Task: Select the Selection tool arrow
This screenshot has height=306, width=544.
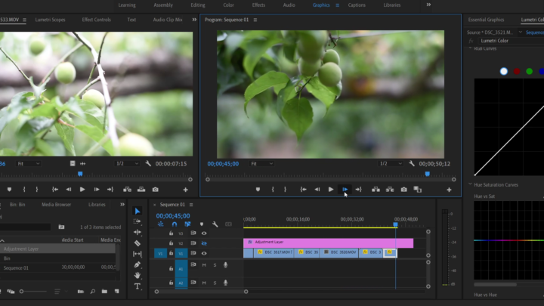Action: [138, 211]
